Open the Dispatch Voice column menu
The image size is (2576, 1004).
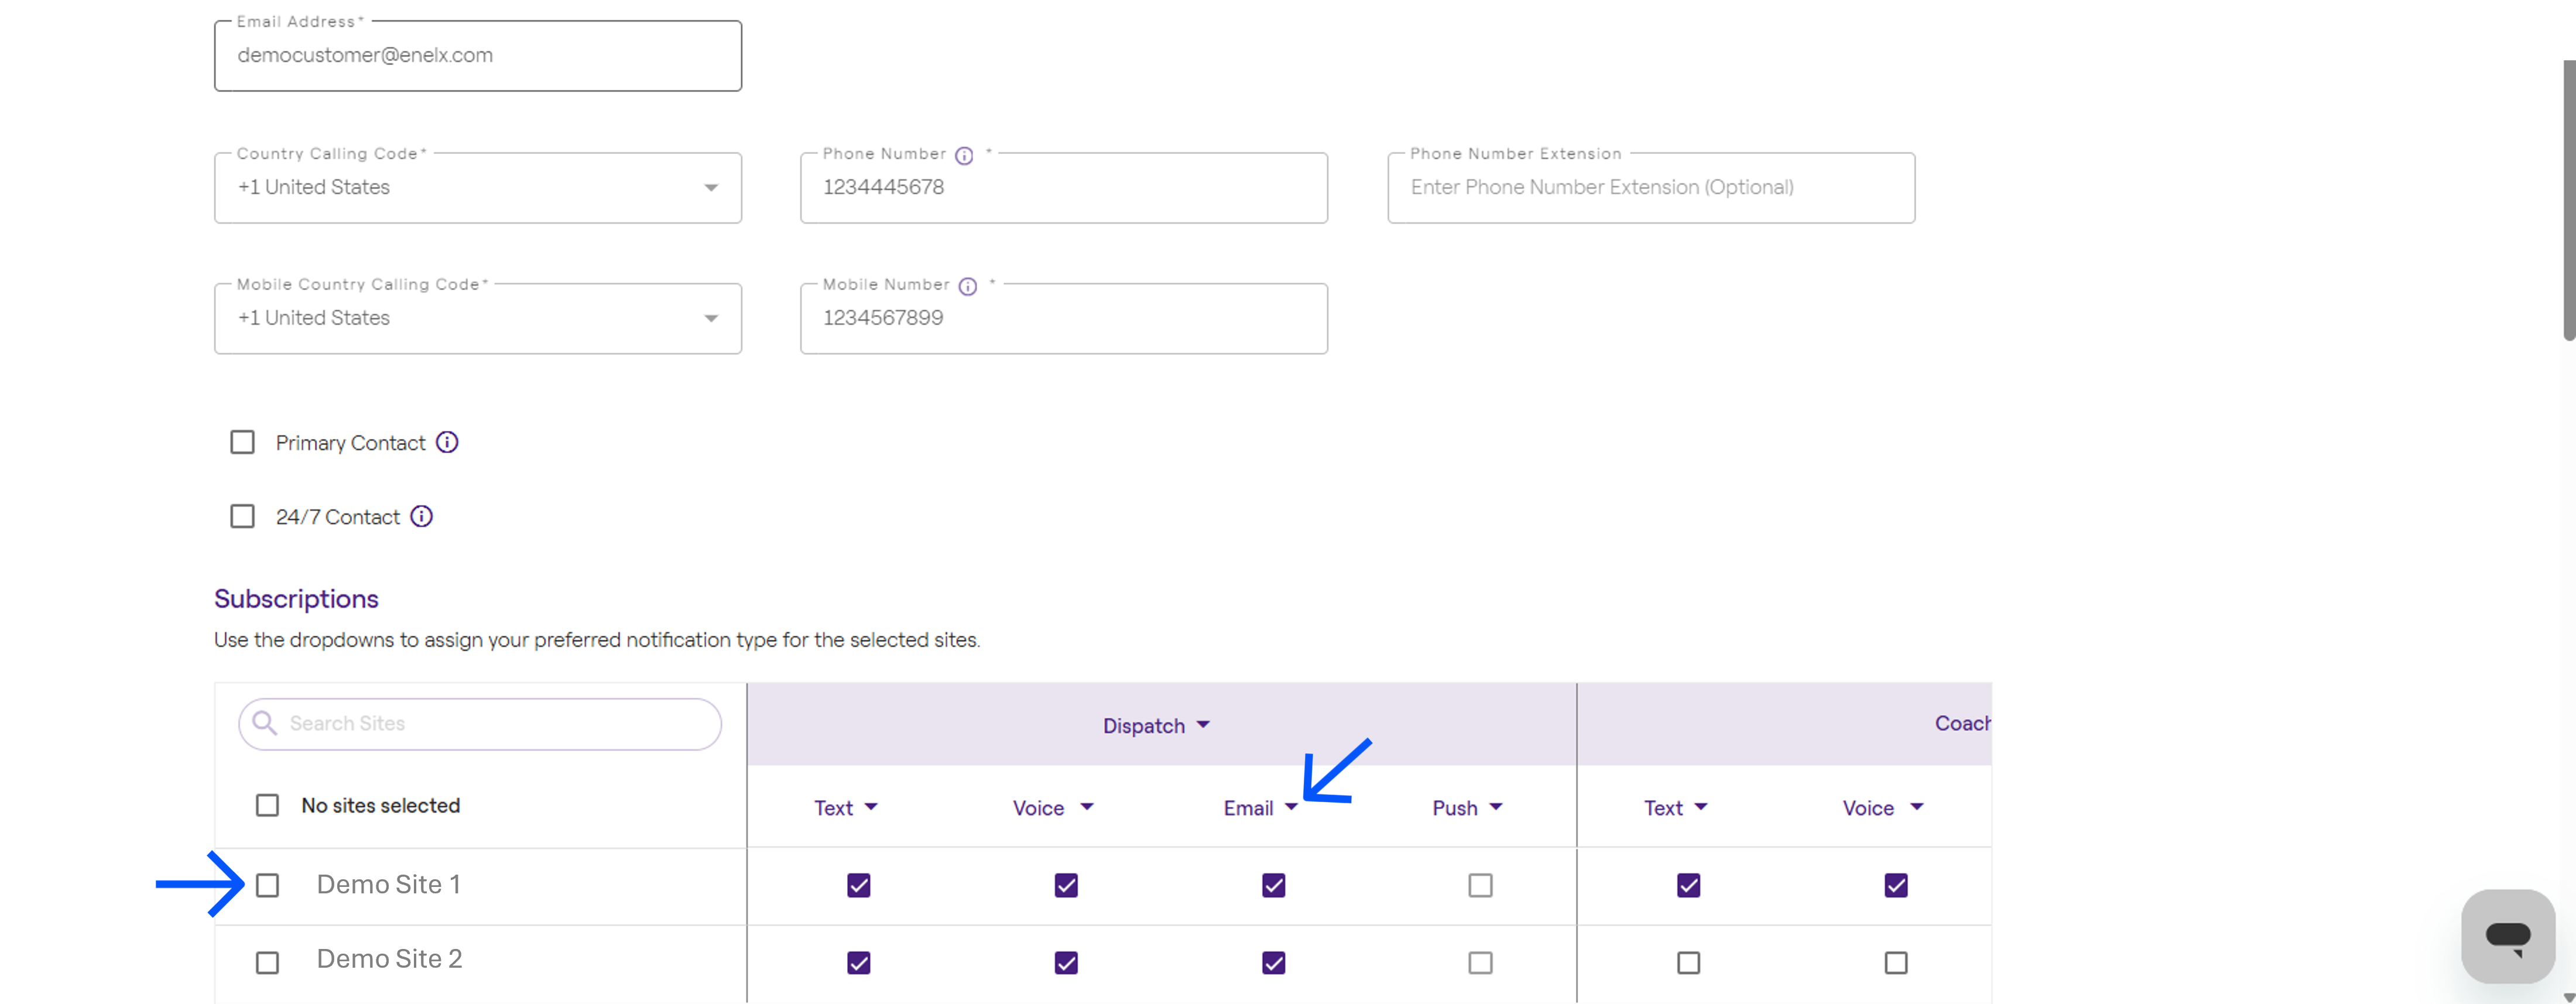point(1053,807)
